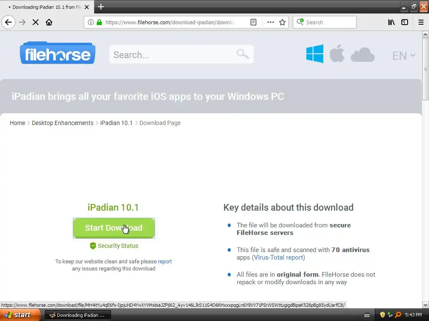Click the 5:43 PM clock
429x321 pixels.
[413, 315]
